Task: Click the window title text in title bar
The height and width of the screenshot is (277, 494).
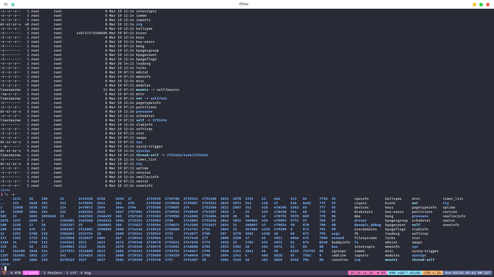Action: pos(244,4)
